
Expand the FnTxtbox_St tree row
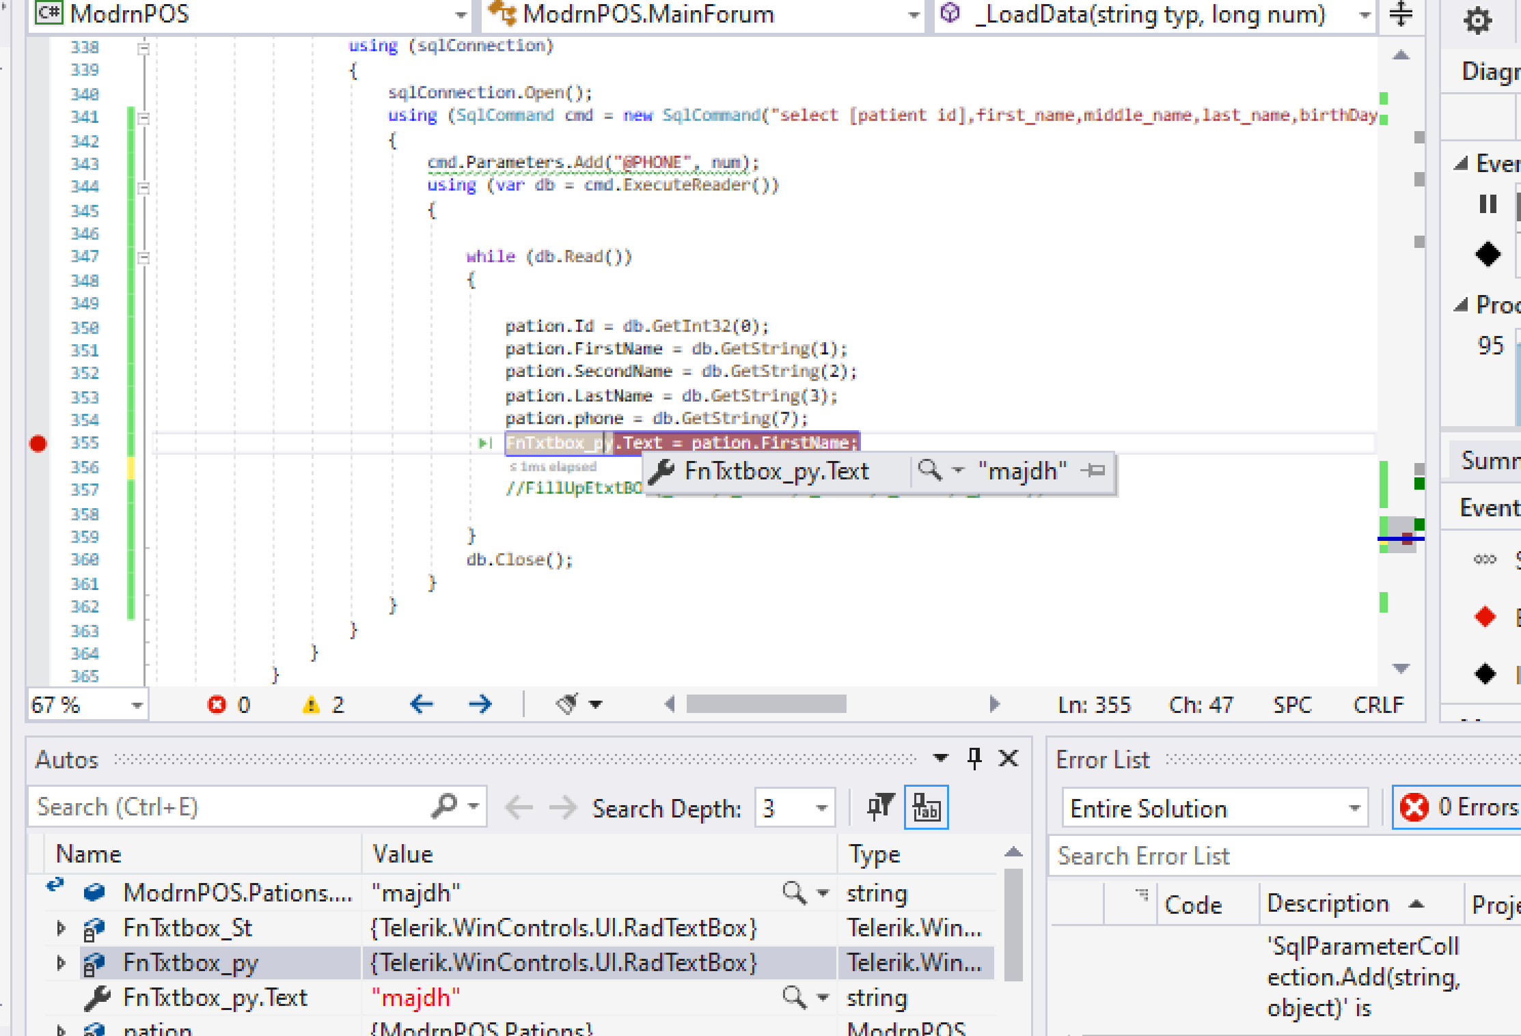(x=61, y=928)
